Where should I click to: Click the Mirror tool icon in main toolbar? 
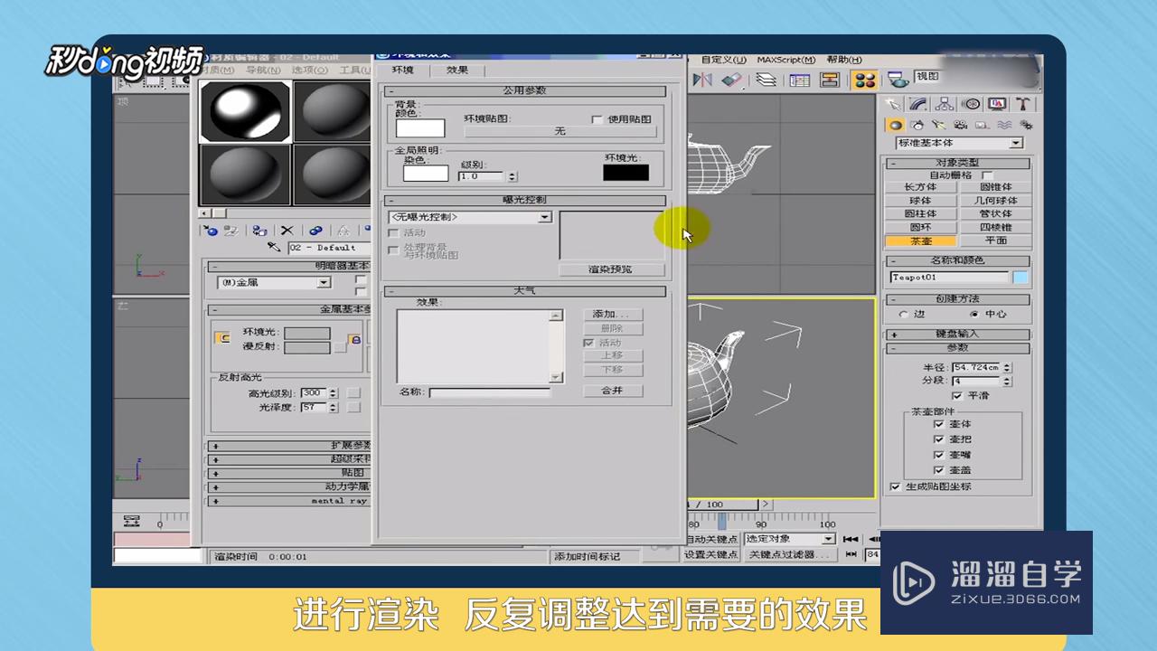click(x=702, y=80)
